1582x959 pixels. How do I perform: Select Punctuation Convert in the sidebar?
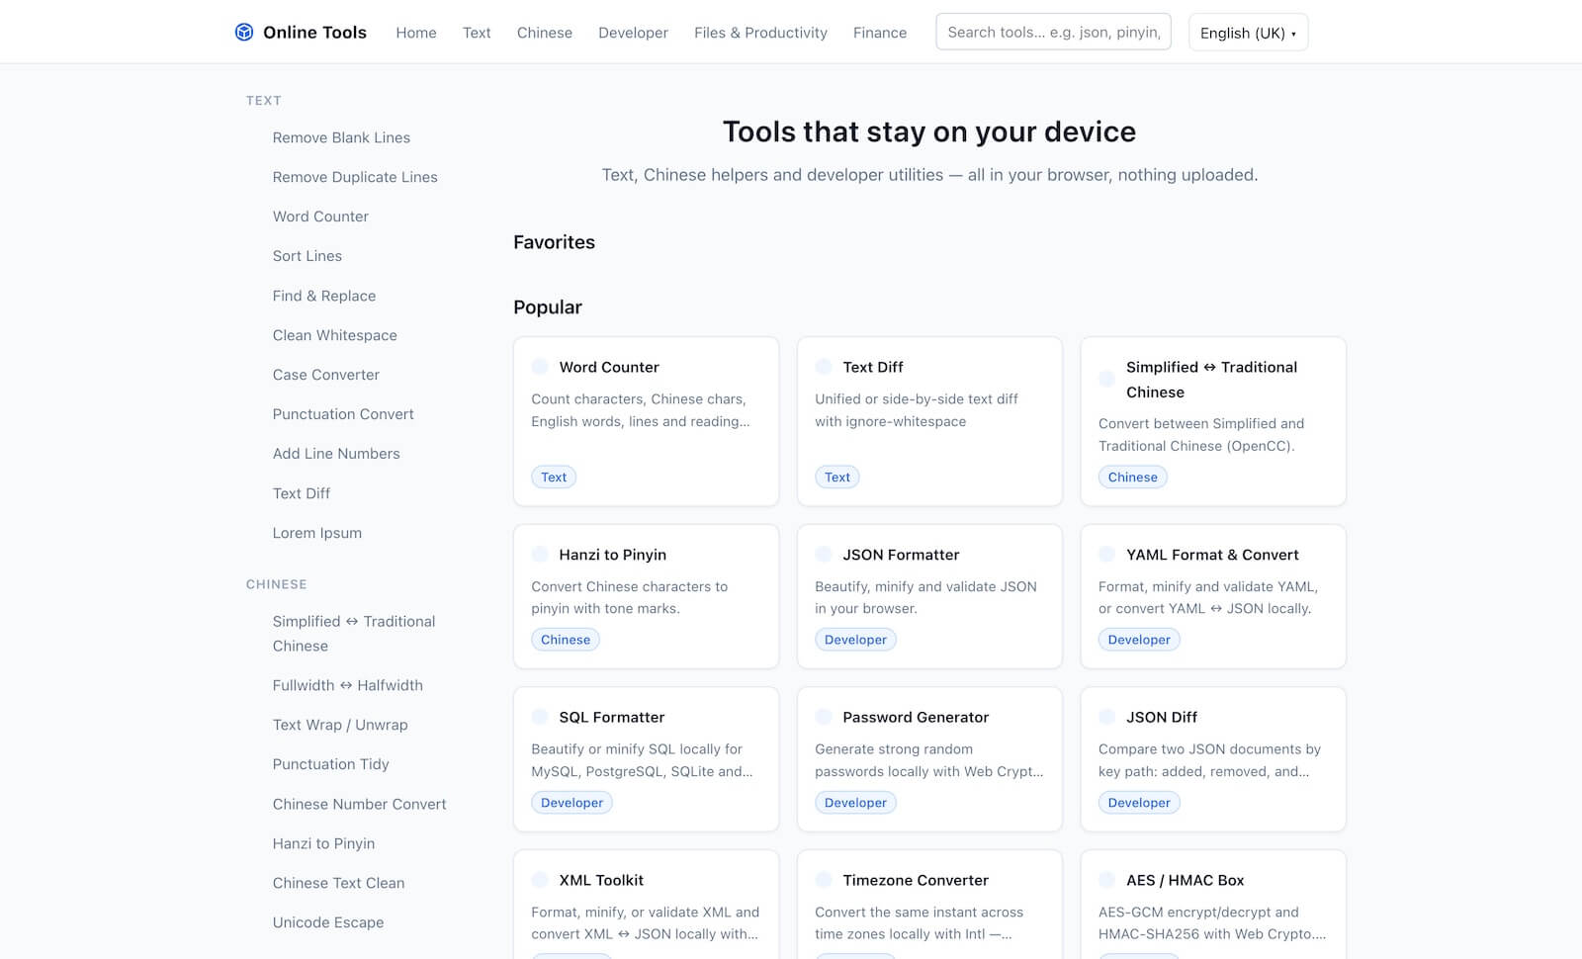[343, 414]
